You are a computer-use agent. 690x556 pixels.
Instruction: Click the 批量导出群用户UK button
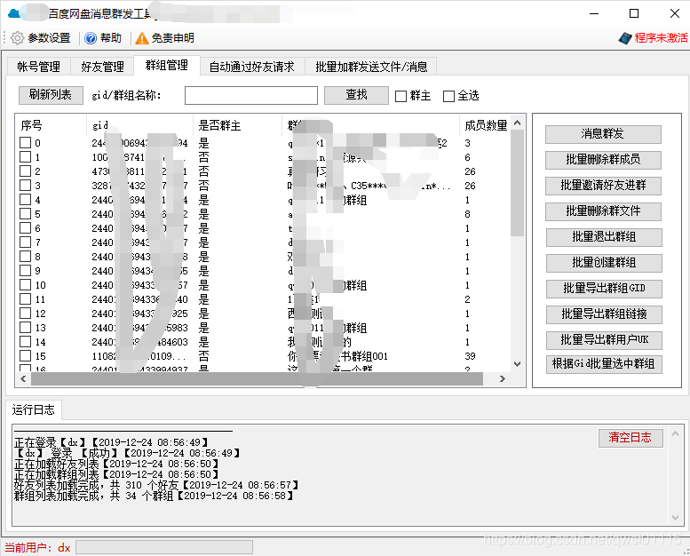click(604, 340)
